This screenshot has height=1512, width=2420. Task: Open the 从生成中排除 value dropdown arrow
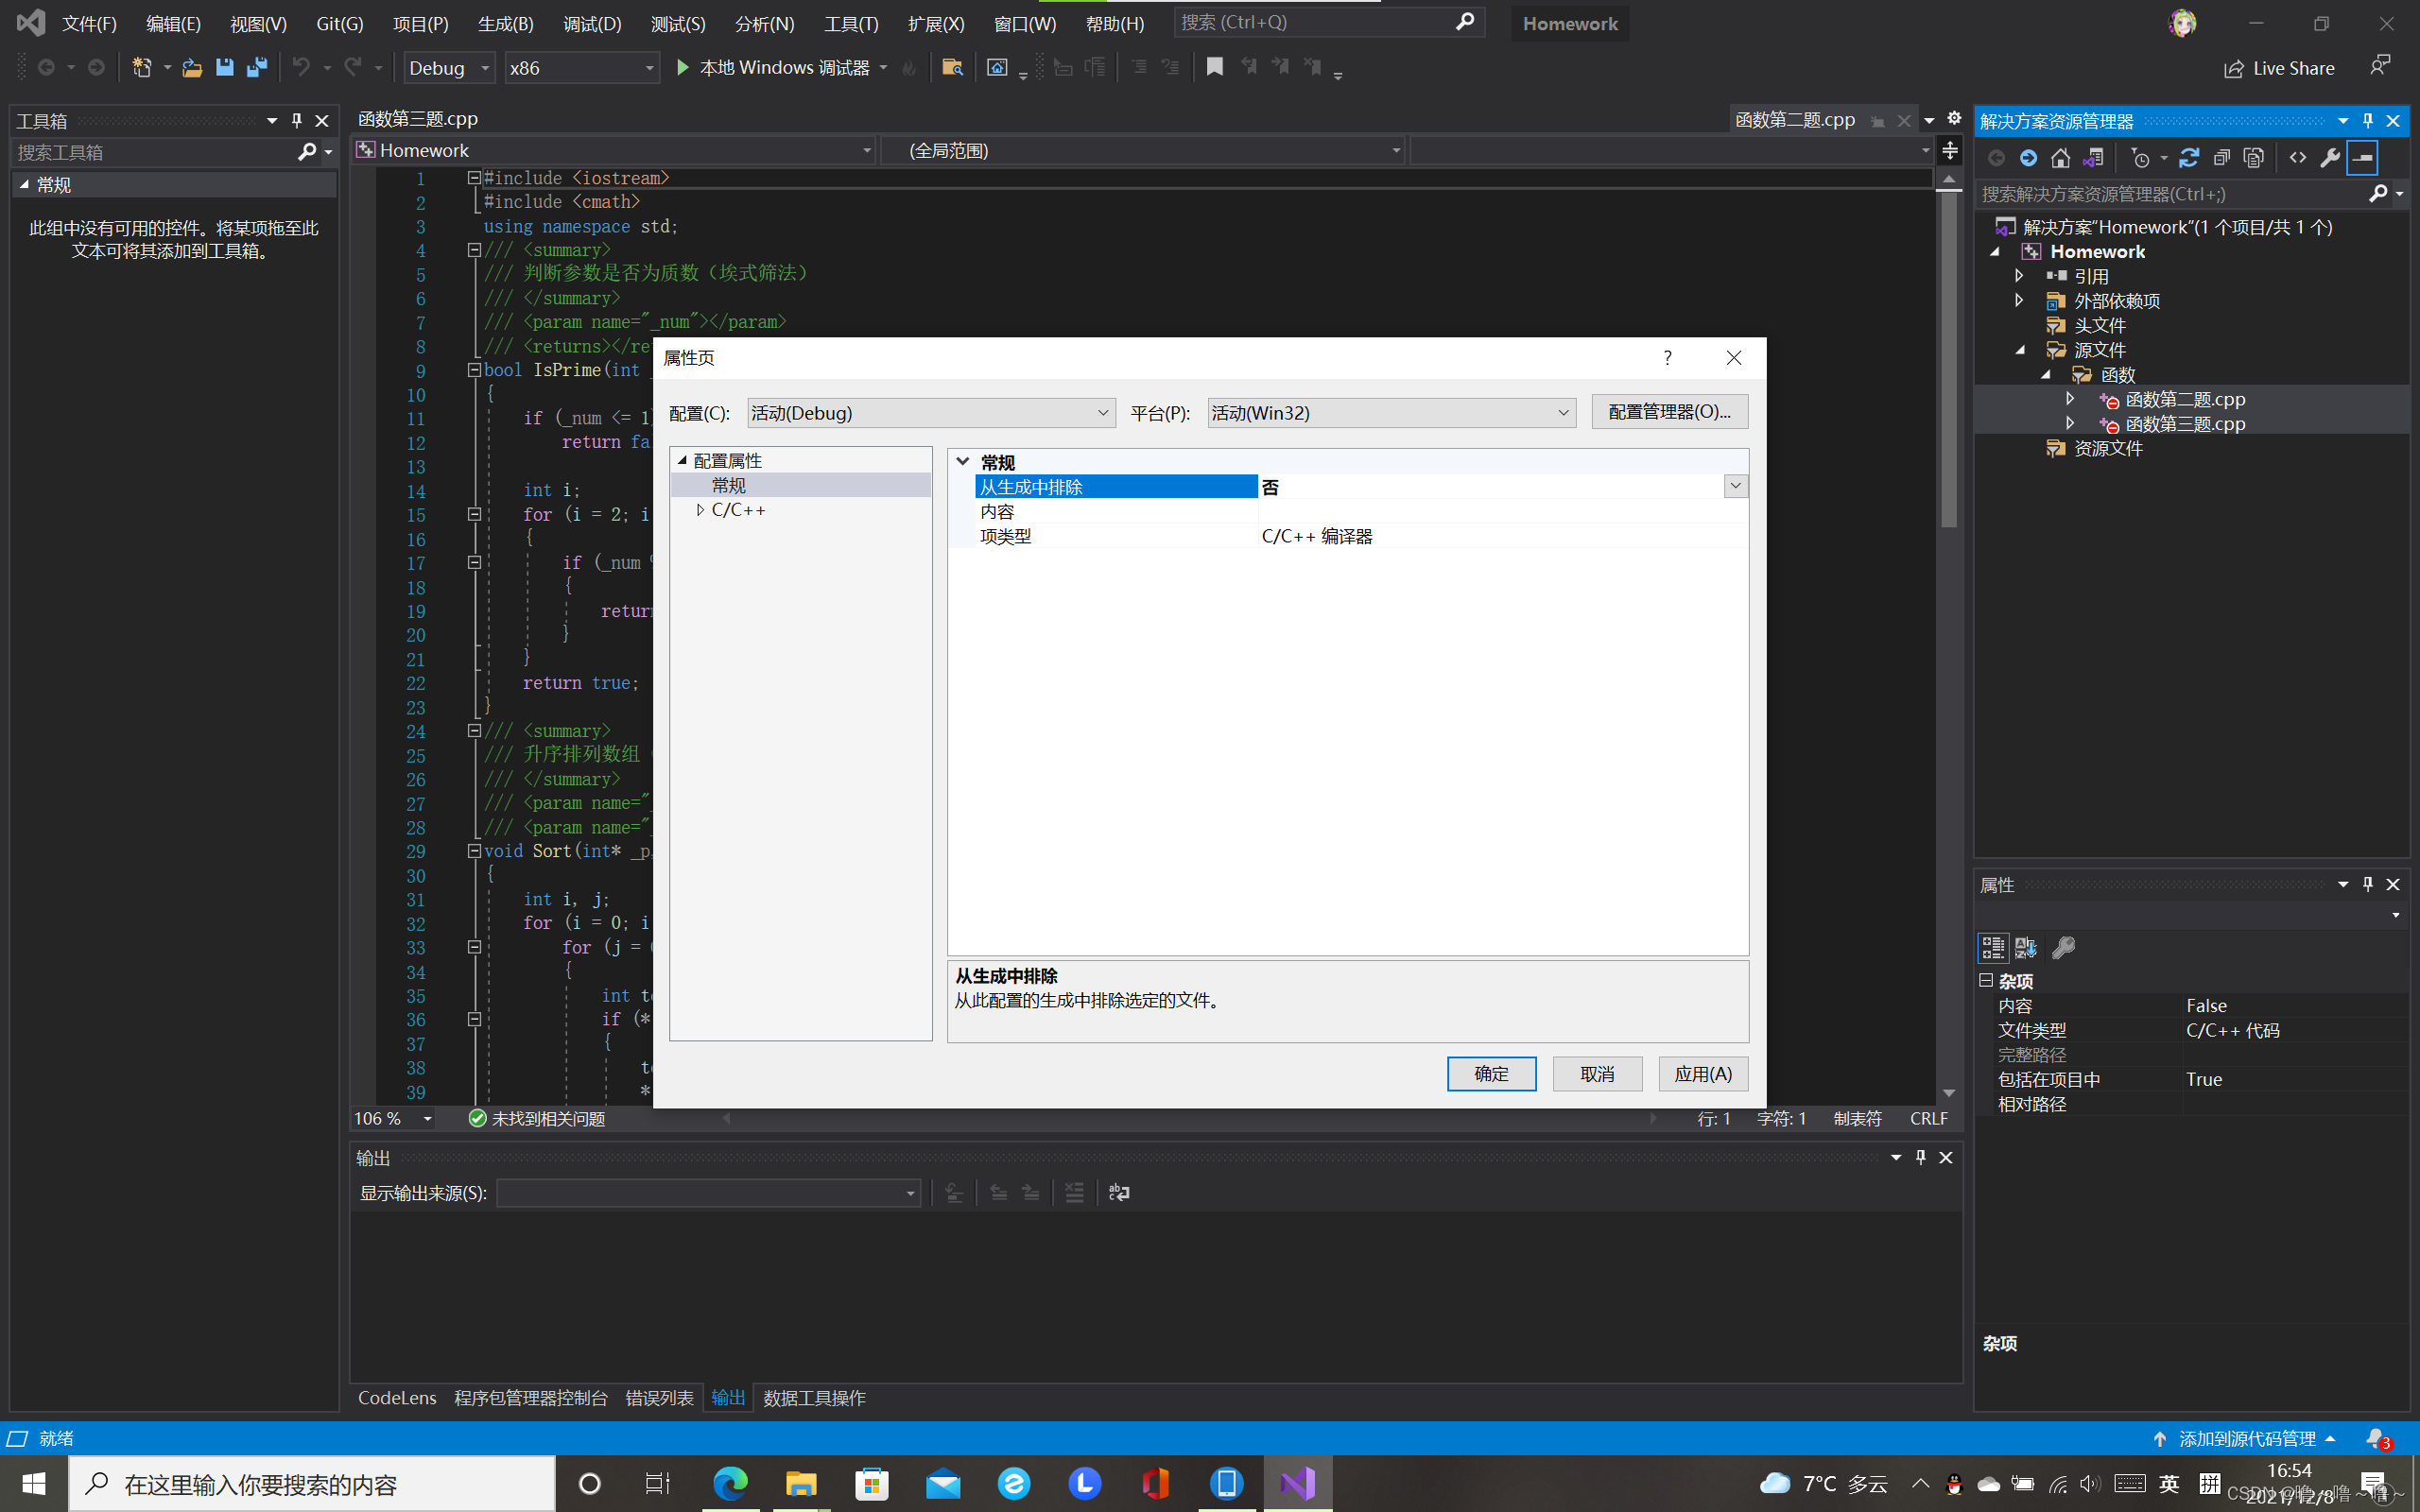pyautogui.click(x=1735, y=486)
